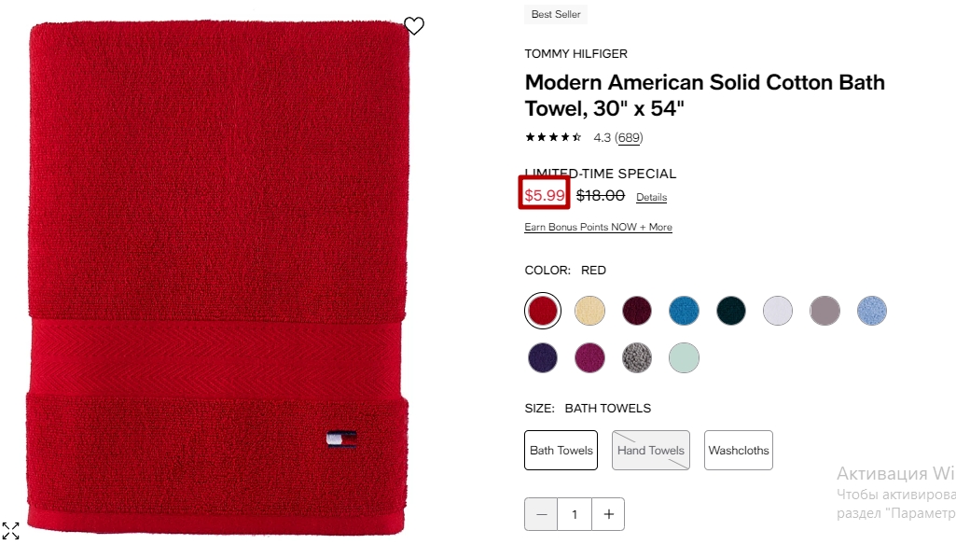Open fullscreen image with expand arrows icon
Screen dimensions: 956x544
pos(10,531)
